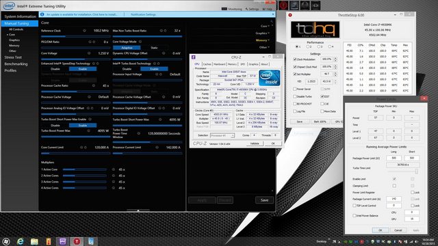This screenshot has width=438, height=246.
Task: Click the red ThrottleStop desktop widget icon
Action: tap(283, 5)
